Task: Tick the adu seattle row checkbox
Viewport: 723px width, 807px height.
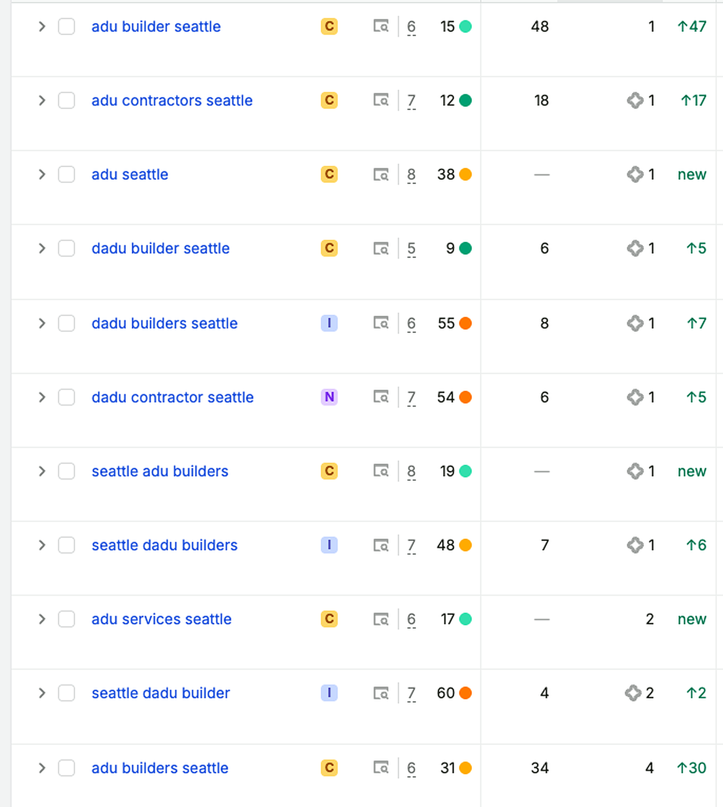Action: [x=66, y=174]
